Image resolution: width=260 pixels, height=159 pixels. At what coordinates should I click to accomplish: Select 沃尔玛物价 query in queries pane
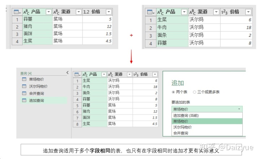(44, 86)
